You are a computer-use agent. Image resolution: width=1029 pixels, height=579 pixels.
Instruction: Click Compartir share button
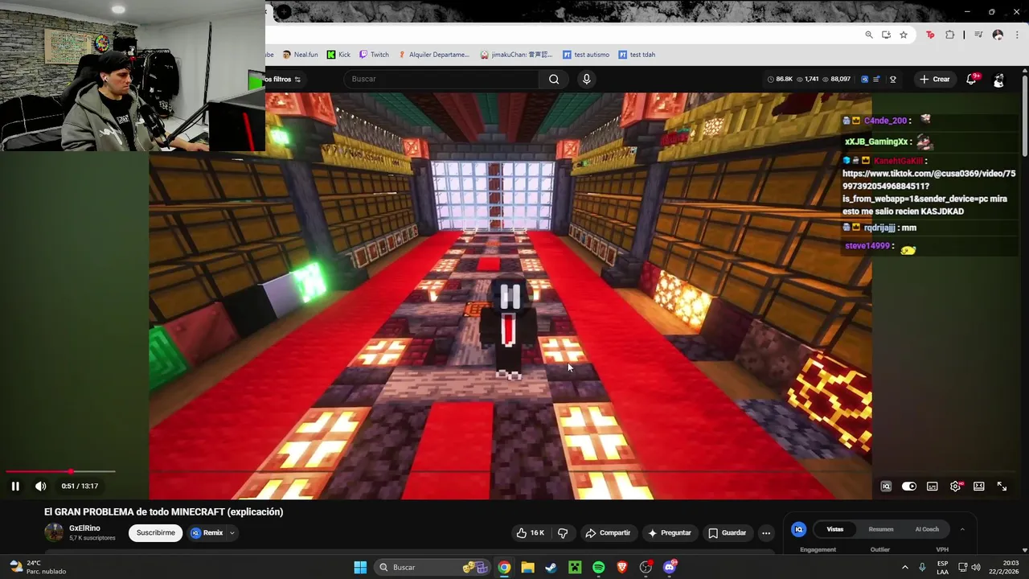(608, 532)
